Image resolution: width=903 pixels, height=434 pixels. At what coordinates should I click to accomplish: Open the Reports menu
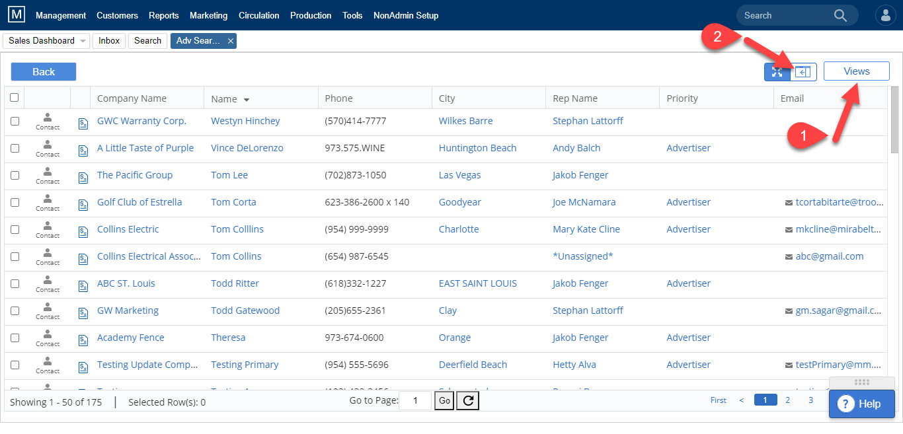tap(164, 15)
